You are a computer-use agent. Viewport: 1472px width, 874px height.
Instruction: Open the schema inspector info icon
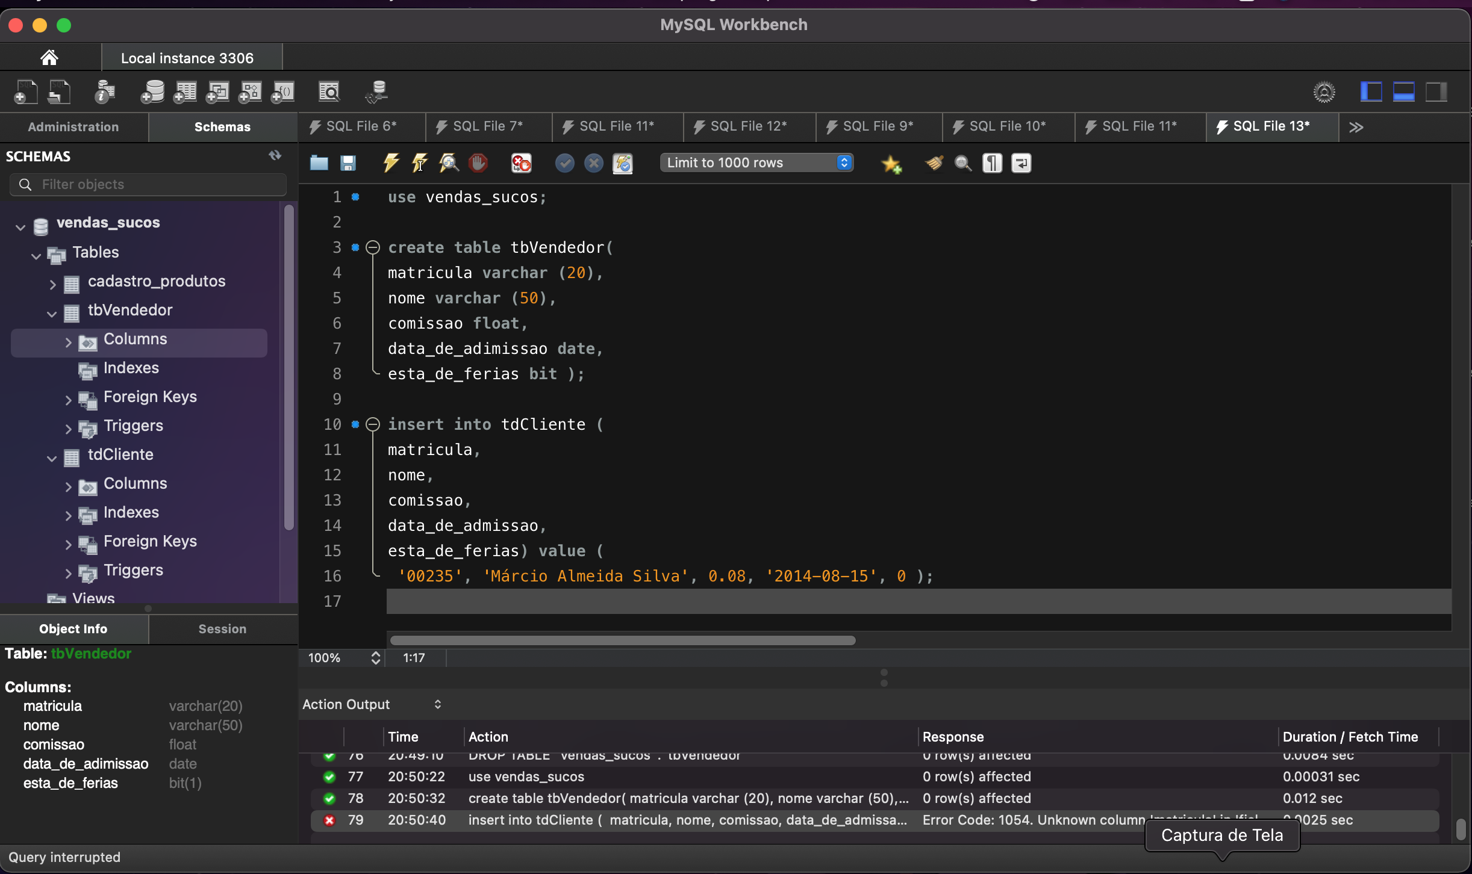point(105,92)
